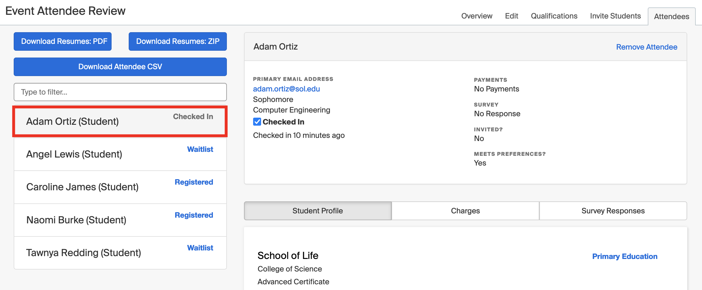Click Download Resumes: ZIP button
The image size is (702, 290).
177,41
